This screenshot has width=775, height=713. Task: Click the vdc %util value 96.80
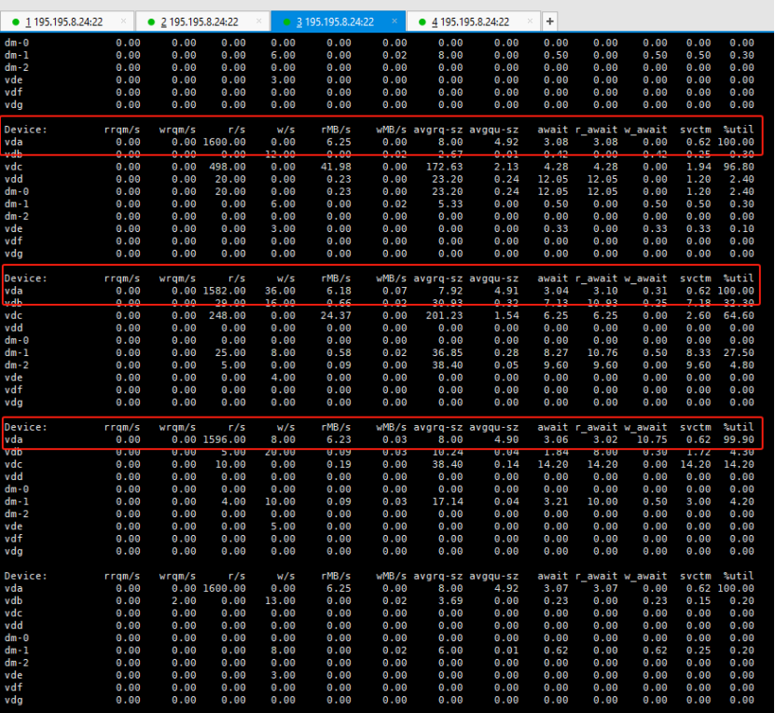click(739, 167)
